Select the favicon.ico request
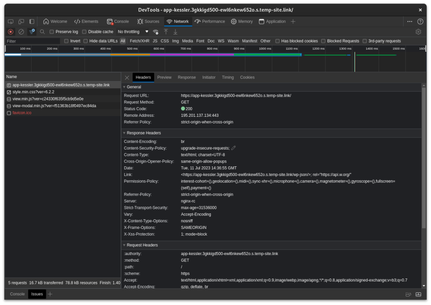This screenshot has height=305, width=431. click(22, 113)
